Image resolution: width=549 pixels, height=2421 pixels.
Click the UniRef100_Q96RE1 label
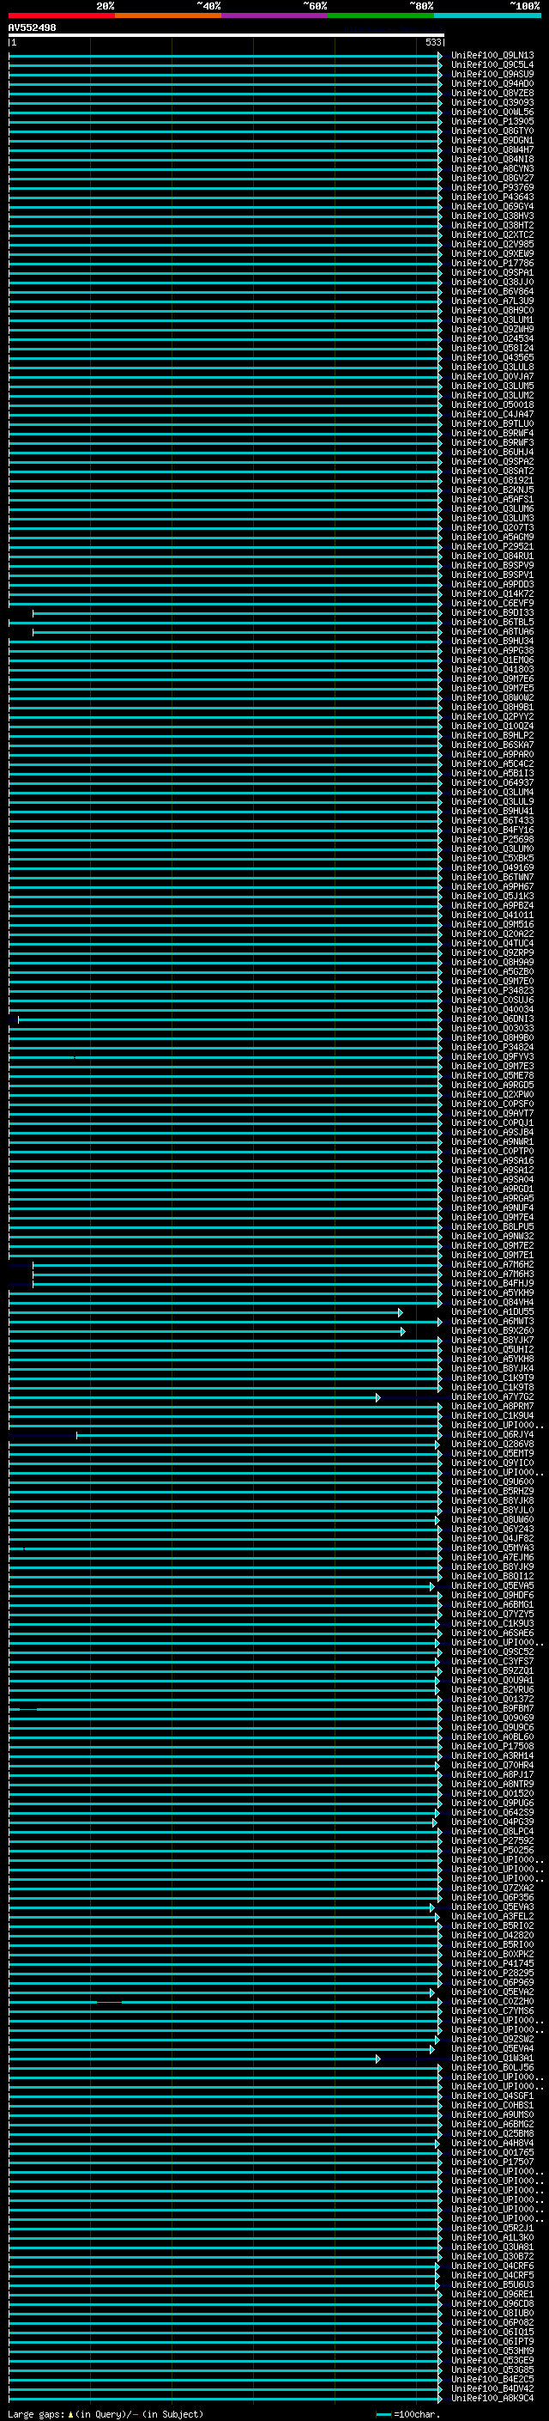[492, 2294]
